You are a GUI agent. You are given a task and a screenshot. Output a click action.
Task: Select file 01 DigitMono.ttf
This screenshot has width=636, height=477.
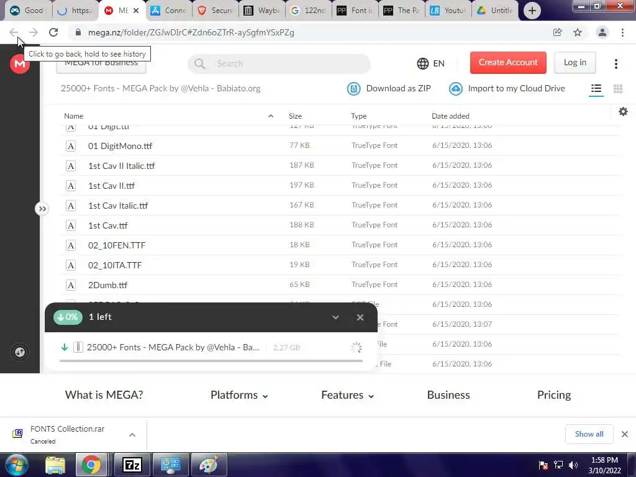340,145
